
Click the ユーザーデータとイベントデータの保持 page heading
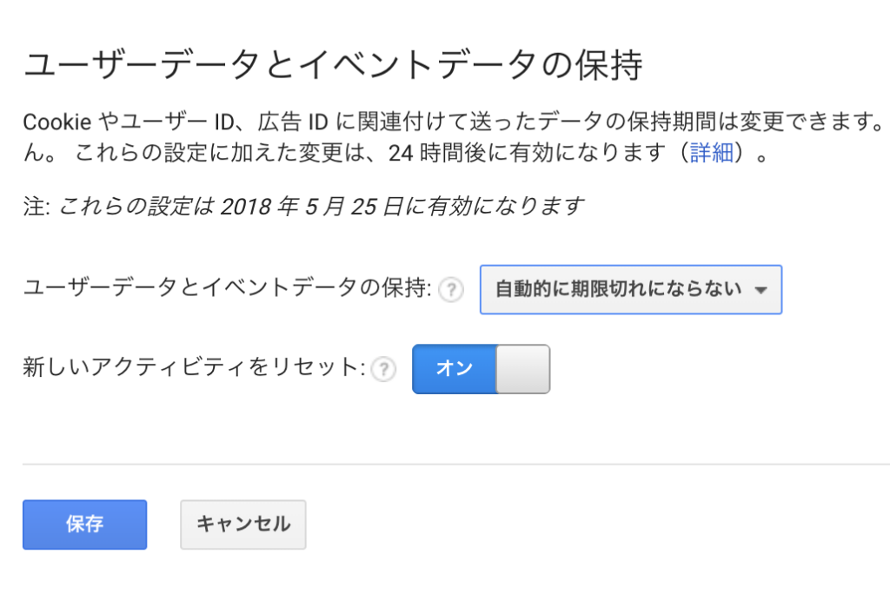(x=332, y=66)
